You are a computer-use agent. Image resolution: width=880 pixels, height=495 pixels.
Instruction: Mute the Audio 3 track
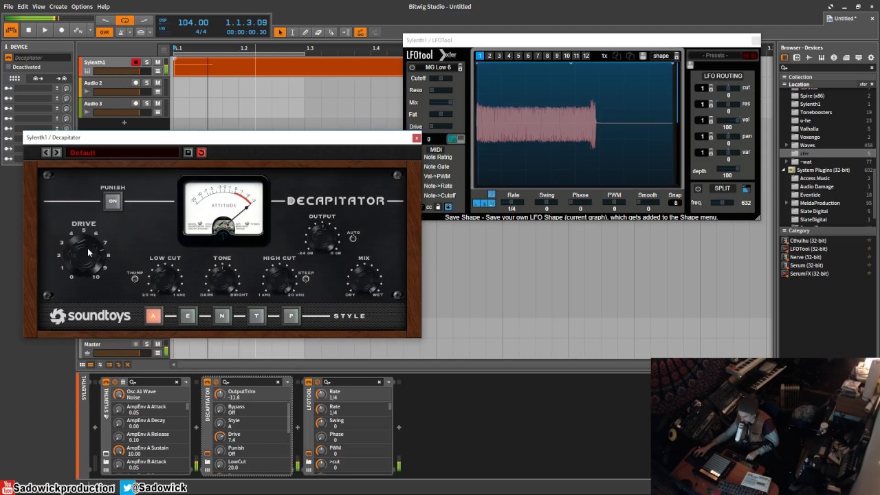coord(157,104)
